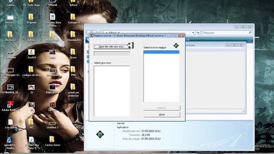Click the file path field under Open file button
This screenshot has height=154, width=274.
click(x=112, y=53)
